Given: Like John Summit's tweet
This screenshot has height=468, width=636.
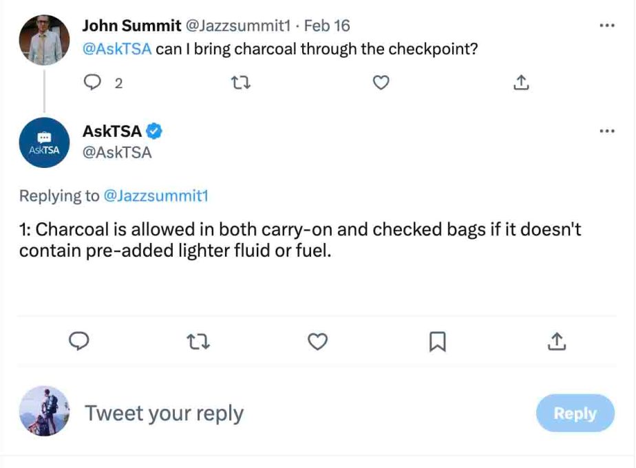Looking at the screenshot, I should pos(381,83).
